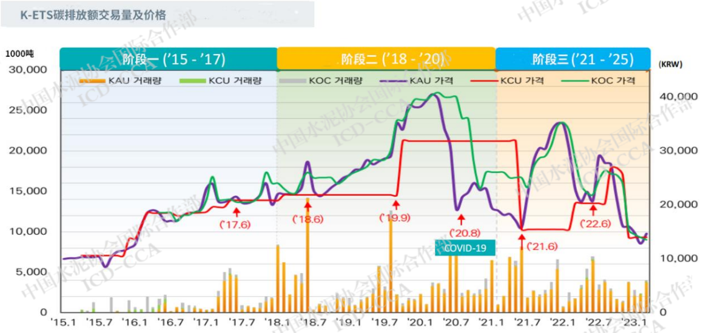Click the ('20.8) red arrow marker

point(460,219)
